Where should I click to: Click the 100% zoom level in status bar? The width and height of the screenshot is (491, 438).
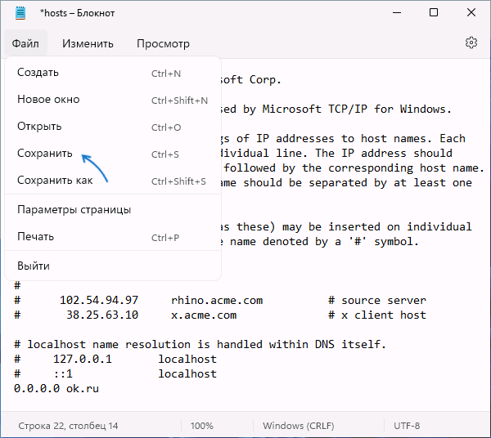[x=202, y=427]
